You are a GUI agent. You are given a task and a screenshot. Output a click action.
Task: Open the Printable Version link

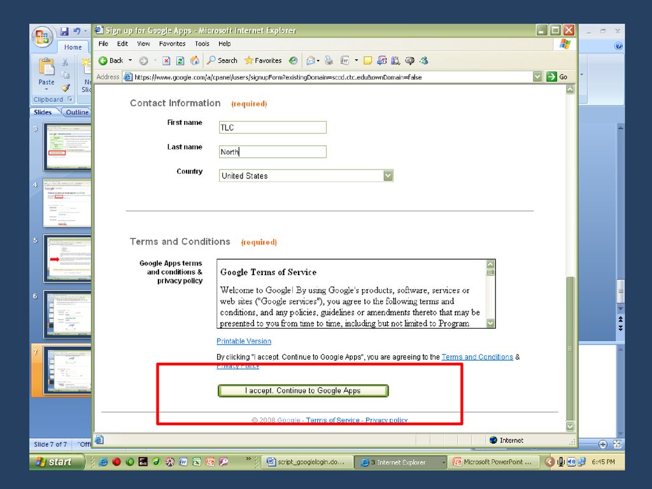244,341
